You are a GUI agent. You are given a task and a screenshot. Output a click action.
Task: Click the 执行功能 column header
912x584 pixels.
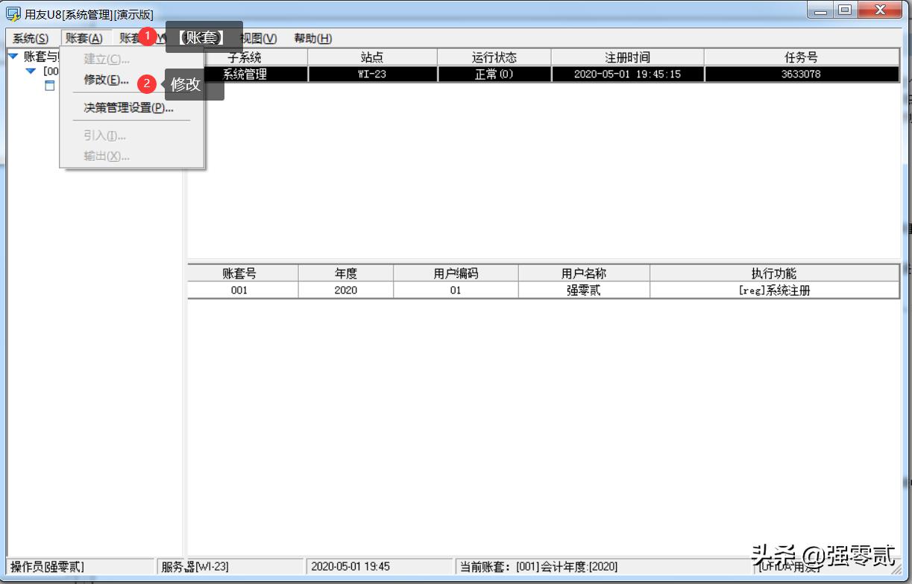[x=774, y=273]
